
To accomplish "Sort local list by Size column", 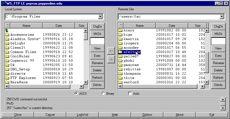I will (81, 26).
